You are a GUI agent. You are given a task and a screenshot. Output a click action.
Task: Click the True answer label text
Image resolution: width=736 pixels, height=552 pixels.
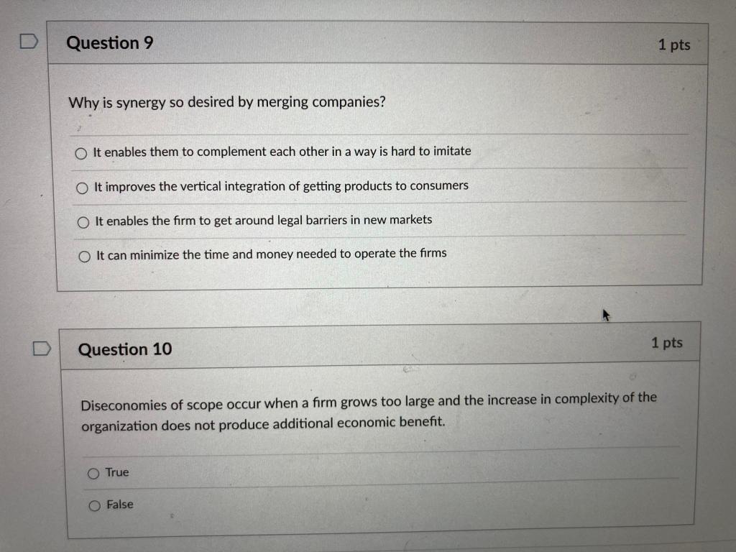[117, 472]
